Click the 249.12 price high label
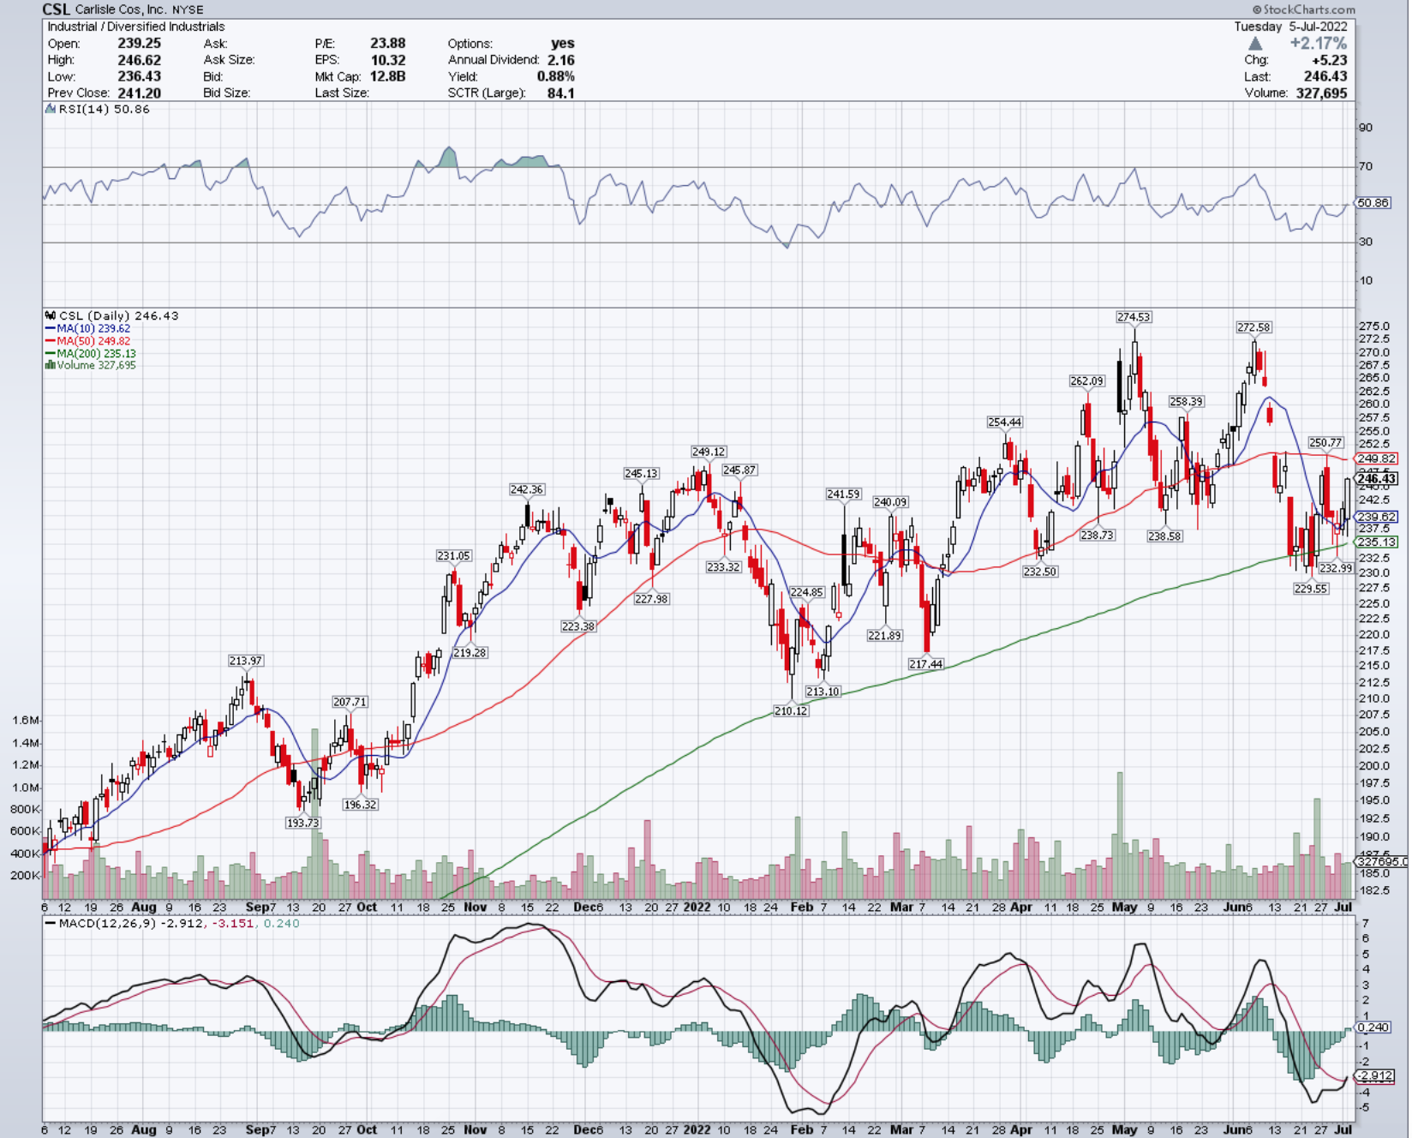Screen dimensions: 1412x1138 pyautogui.click(x=709, y=452)
